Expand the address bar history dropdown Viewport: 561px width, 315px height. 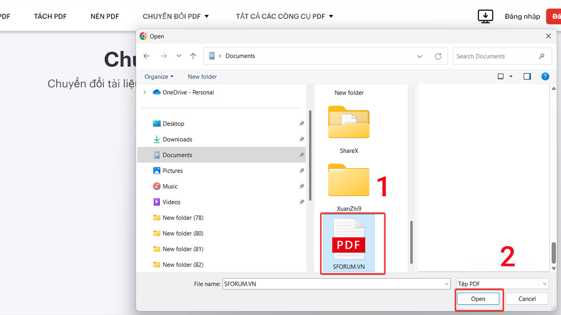pyautogui.click(x=419, y=56)
